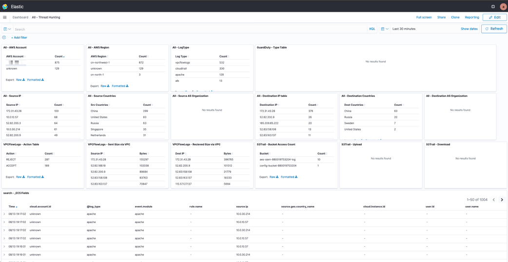Screen dimensions: 508x262
Task: Click vpcflowlogs log type cell
Action: [182, 62]
